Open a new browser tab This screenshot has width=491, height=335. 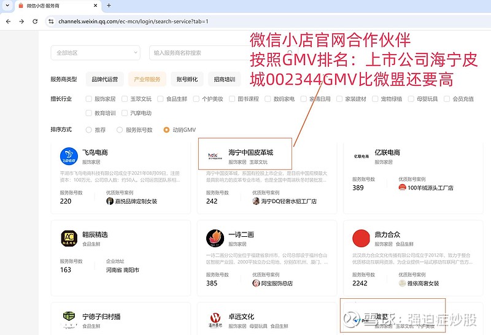(x=109, y=6)
